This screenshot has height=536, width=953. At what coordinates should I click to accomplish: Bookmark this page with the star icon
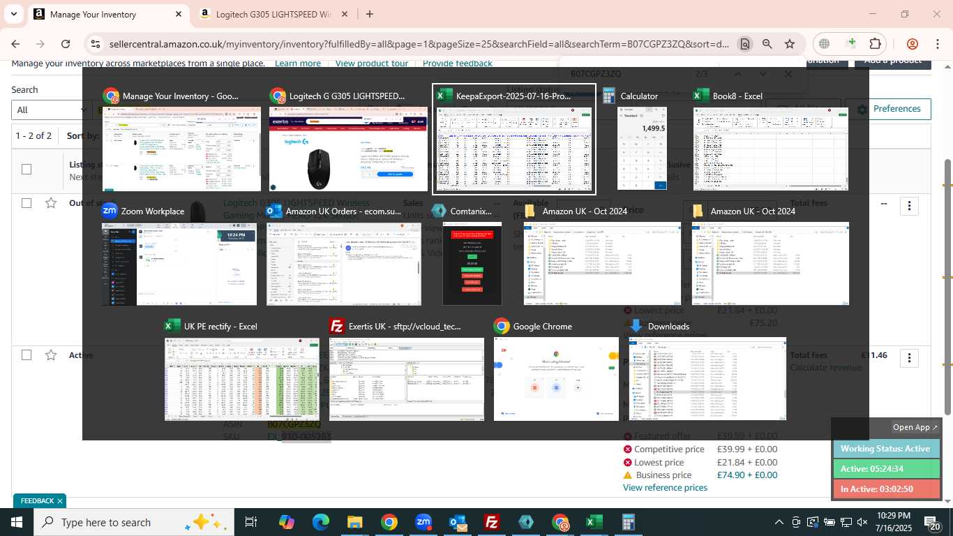[790, 44]
